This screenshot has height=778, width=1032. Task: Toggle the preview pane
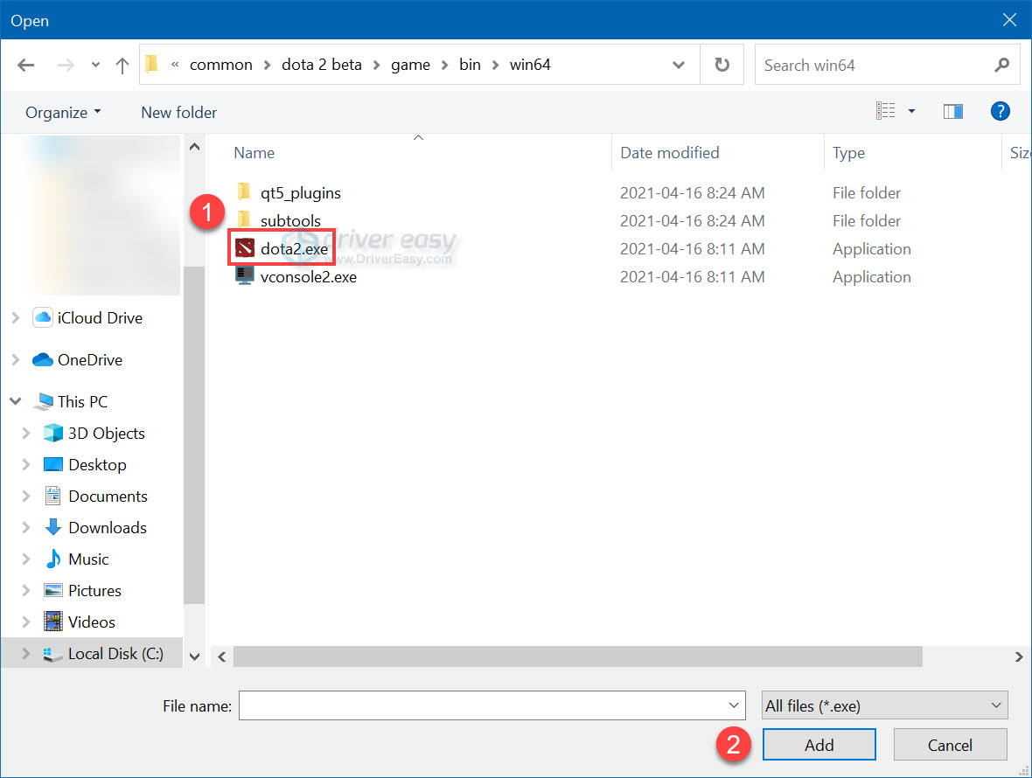pos(952,111)
